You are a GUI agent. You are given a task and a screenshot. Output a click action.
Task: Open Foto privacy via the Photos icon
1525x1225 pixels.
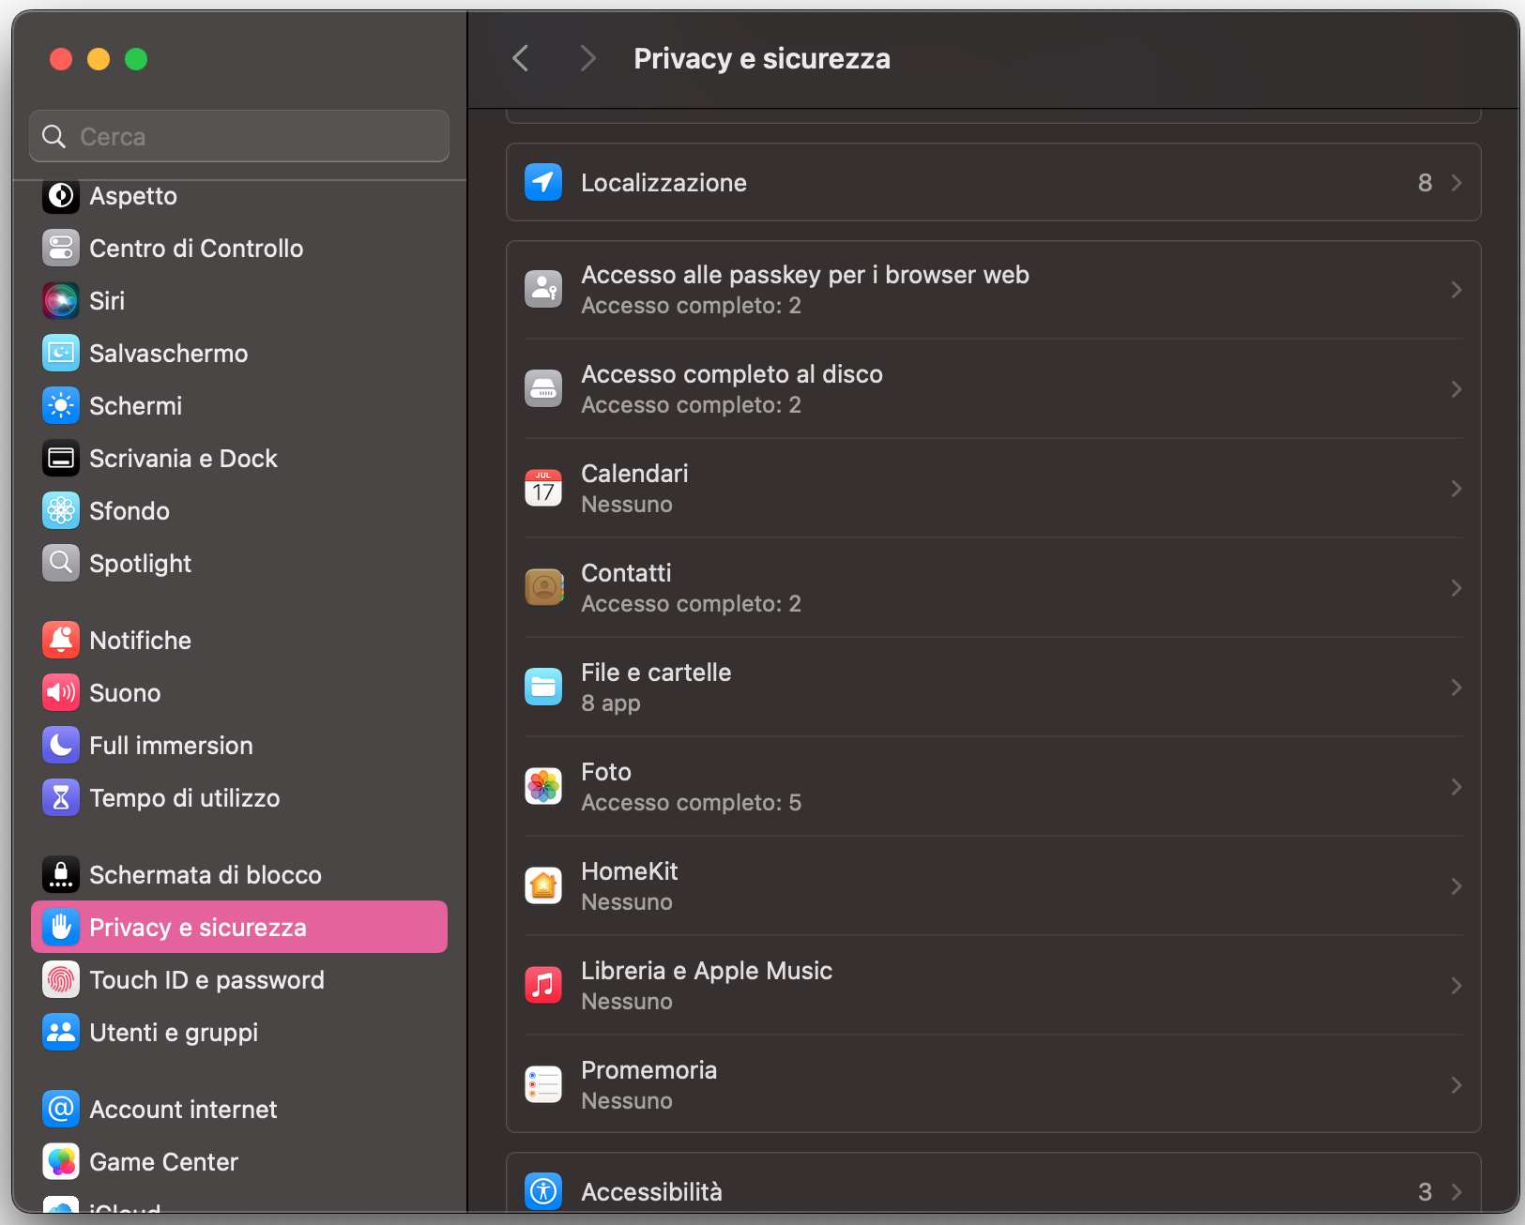tap(543, 786)
